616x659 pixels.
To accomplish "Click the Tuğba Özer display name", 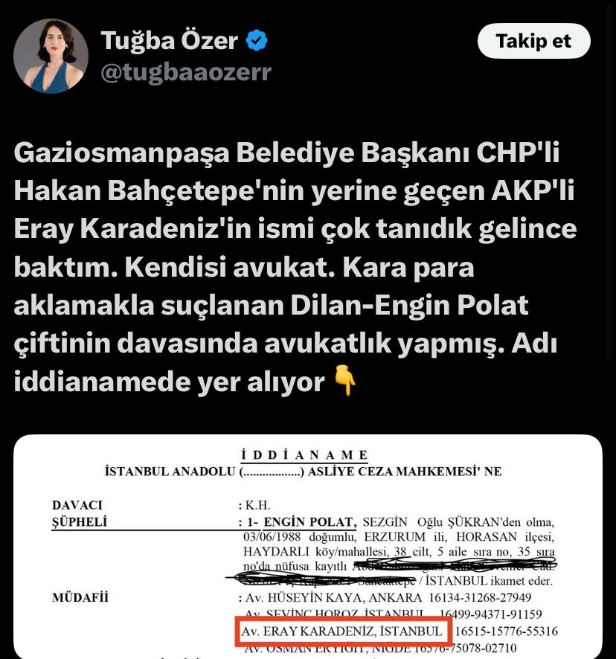I will point(170,40).
